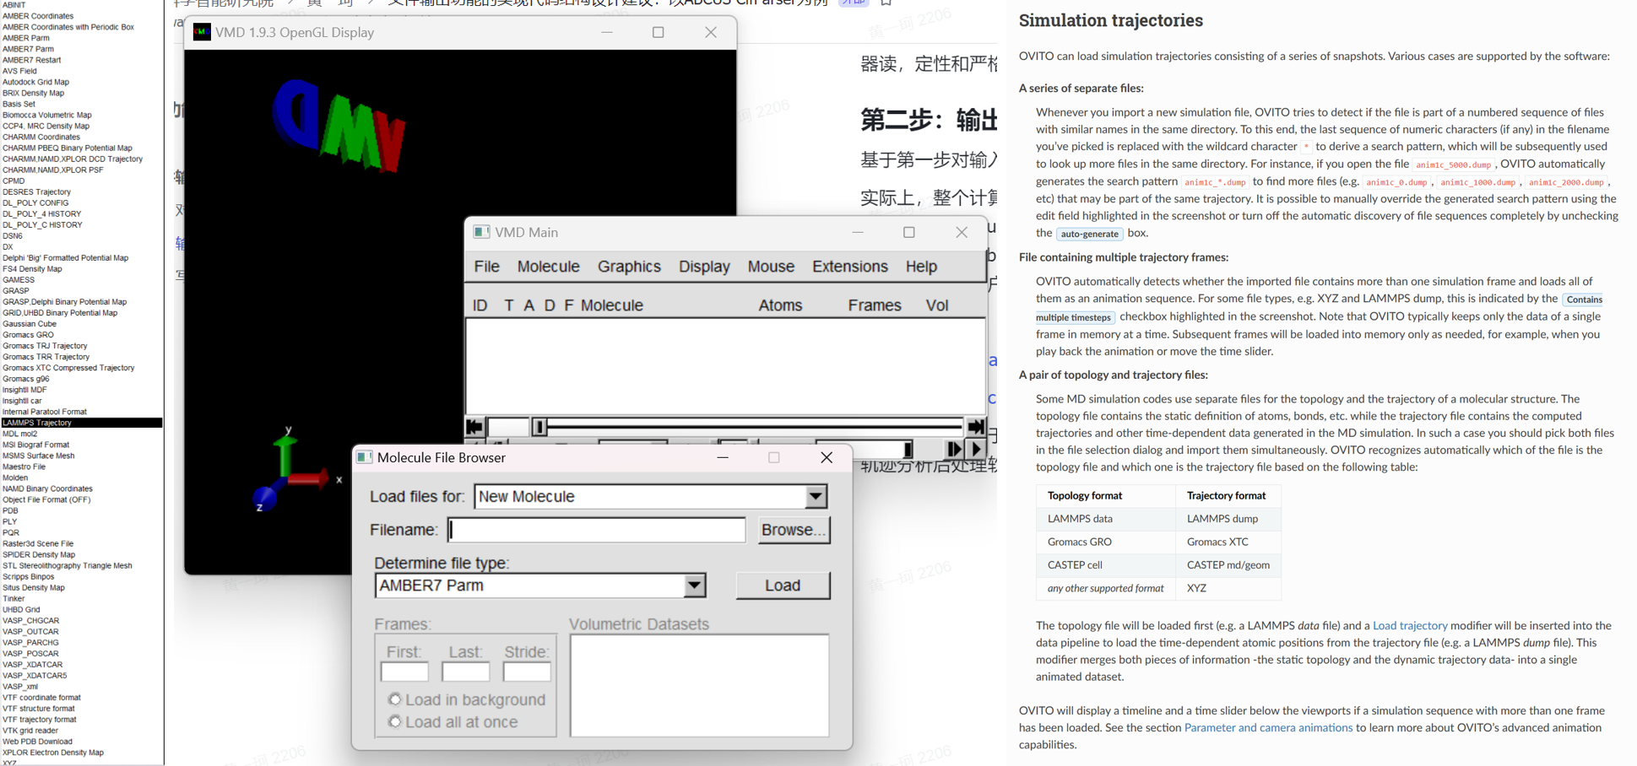Choose LAMMPS Trajectory from the file type list
The width and height of the screenshot is (1637, 766).
[37, 423]
